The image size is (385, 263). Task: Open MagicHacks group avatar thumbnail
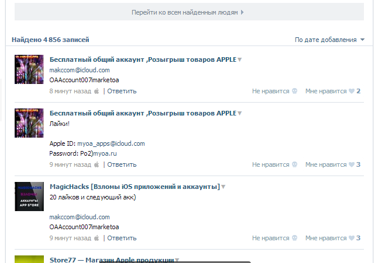[29, 196]
